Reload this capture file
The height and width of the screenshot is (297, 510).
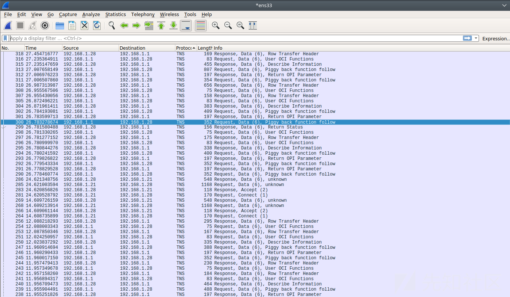(96, 25)
